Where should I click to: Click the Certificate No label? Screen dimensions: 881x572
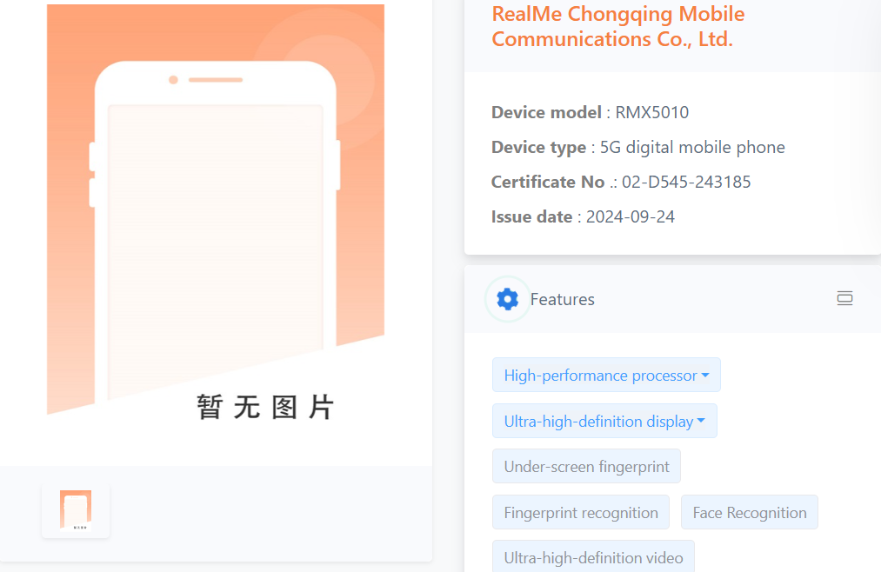[548, 182]
